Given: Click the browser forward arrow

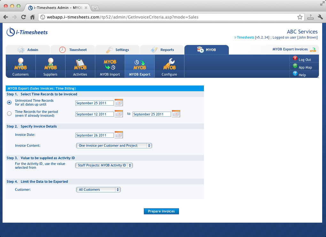Looking at the screenshot, I should [15, 17].
